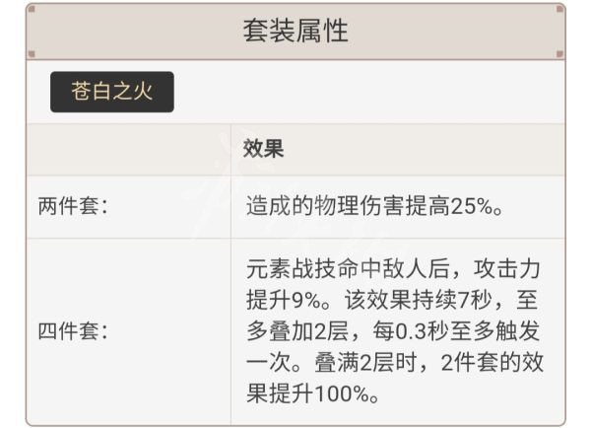The width and height of the screenshot is (591, 428).
Task: Click the top-left corner ornament of banner
Action: point(31,9)
